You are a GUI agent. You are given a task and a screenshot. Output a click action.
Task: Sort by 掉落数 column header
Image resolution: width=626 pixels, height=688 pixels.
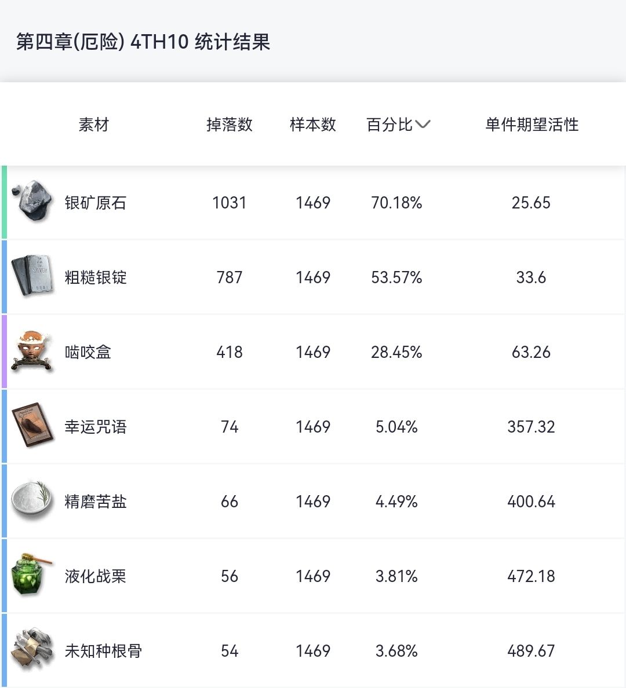(x=230, y=125)
